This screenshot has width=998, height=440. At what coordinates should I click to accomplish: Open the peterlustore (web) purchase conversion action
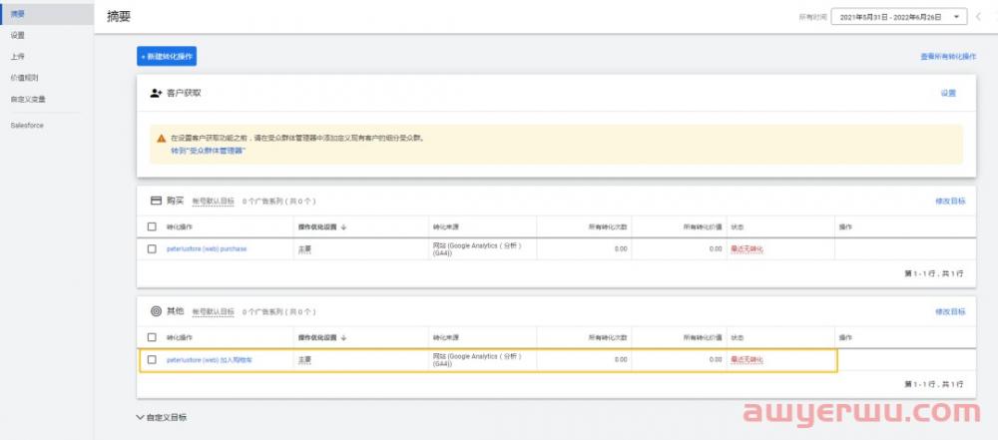[207, 249]
